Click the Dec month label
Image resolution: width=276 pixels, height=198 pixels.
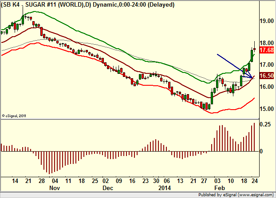108,188
